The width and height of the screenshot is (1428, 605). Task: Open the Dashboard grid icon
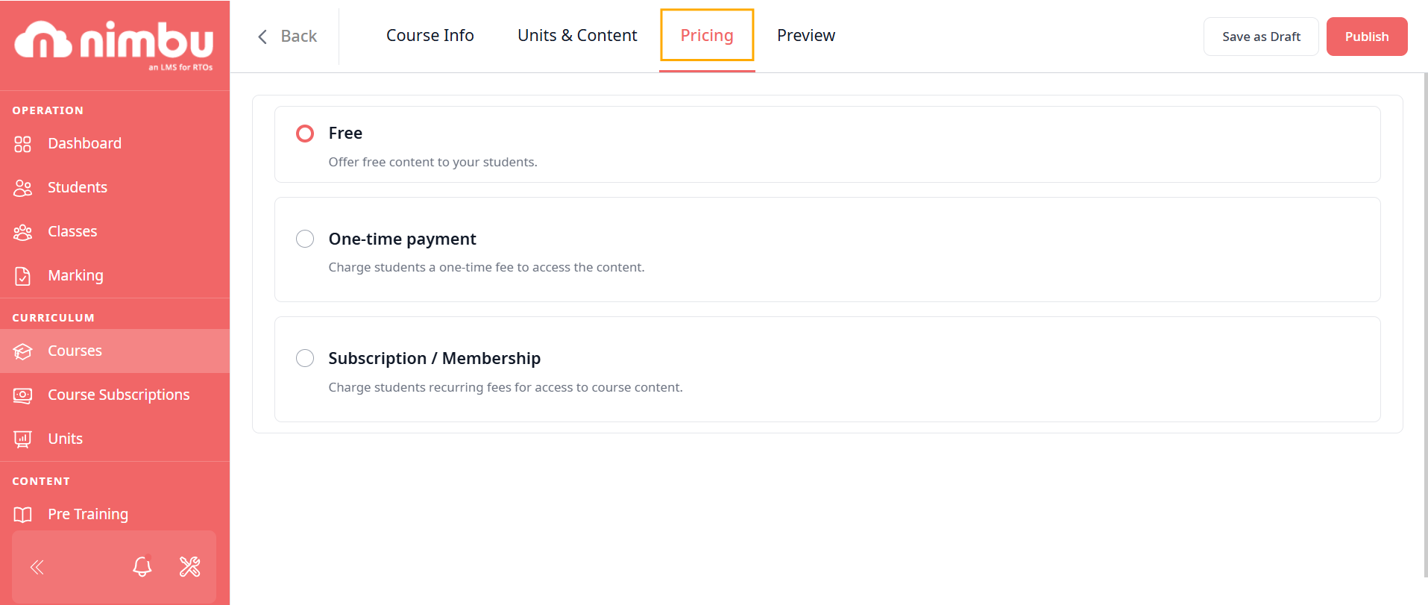[x=22, y=144]
